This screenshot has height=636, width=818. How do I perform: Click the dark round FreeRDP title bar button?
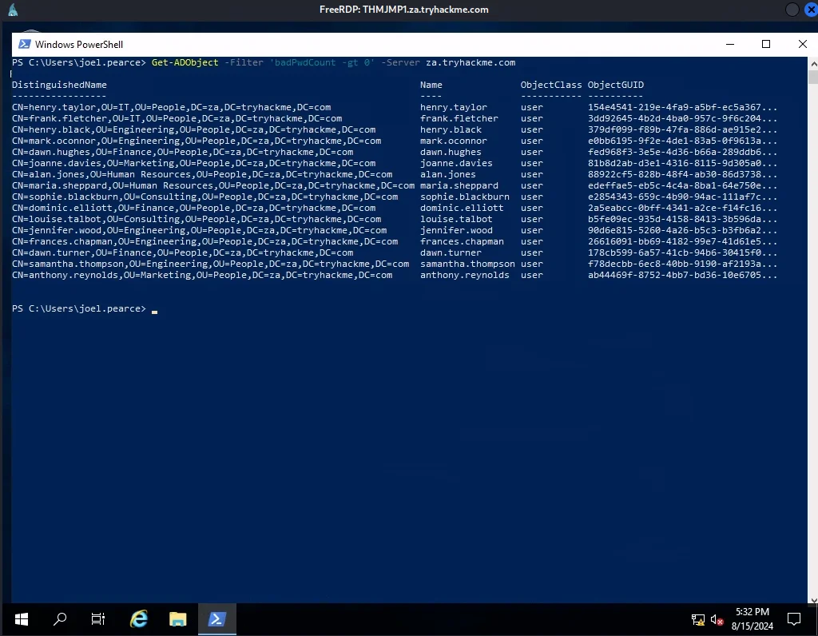point(792,10)
